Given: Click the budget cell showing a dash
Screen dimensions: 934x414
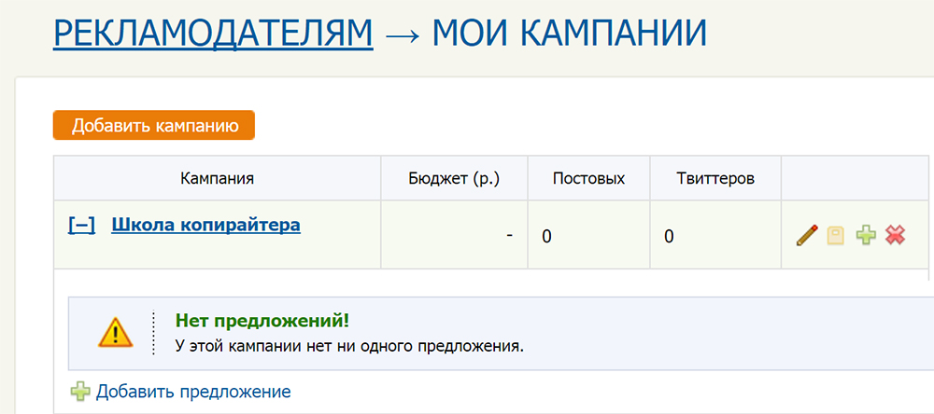Looking at the screenshot, I should click(509, 236).
